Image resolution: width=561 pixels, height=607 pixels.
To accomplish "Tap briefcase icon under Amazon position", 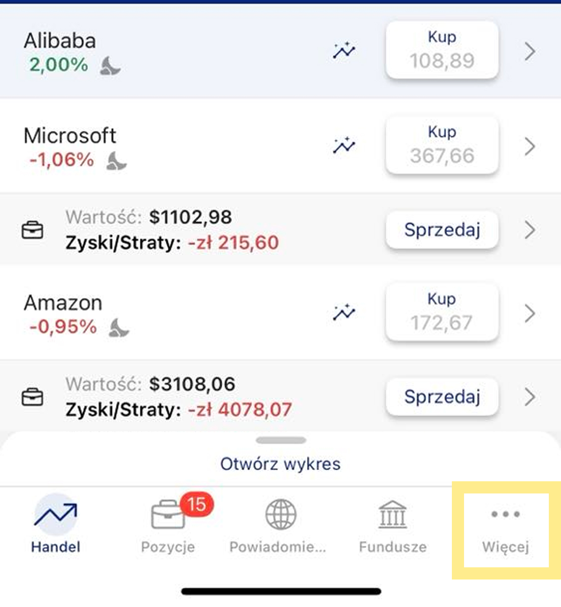I will pos(32,397).
